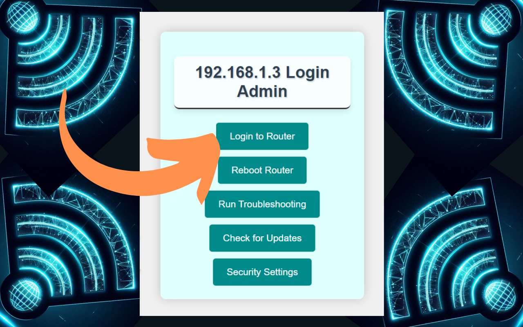Check for Updates using its button
The width and height of the screenshot is (523, 327).
click(x=262, y=238)
